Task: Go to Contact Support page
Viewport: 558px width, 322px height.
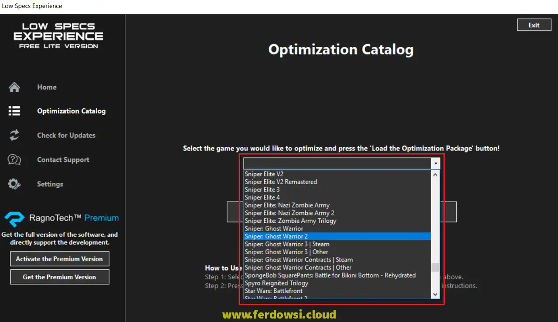Action: coord(63,160)
